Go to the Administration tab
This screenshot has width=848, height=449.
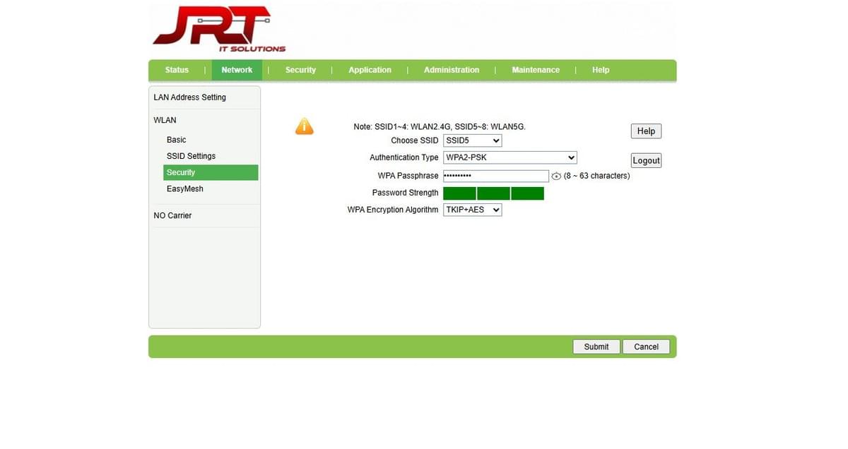(452, 70)
